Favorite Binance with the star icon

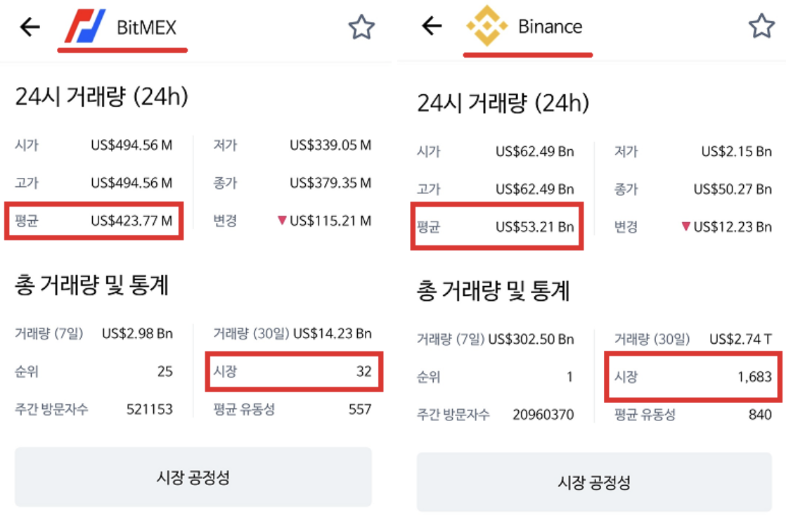tap(761, 27)
